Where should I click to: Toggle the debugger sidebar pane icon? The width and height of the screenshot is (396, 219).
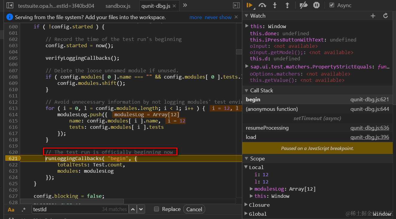tap(236, 5)
